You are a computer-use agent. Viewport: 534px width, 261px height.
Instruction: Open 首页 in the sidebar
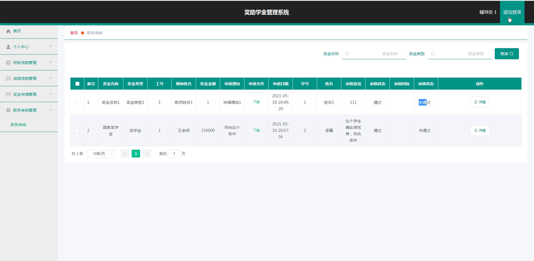(x=29, y=31)
